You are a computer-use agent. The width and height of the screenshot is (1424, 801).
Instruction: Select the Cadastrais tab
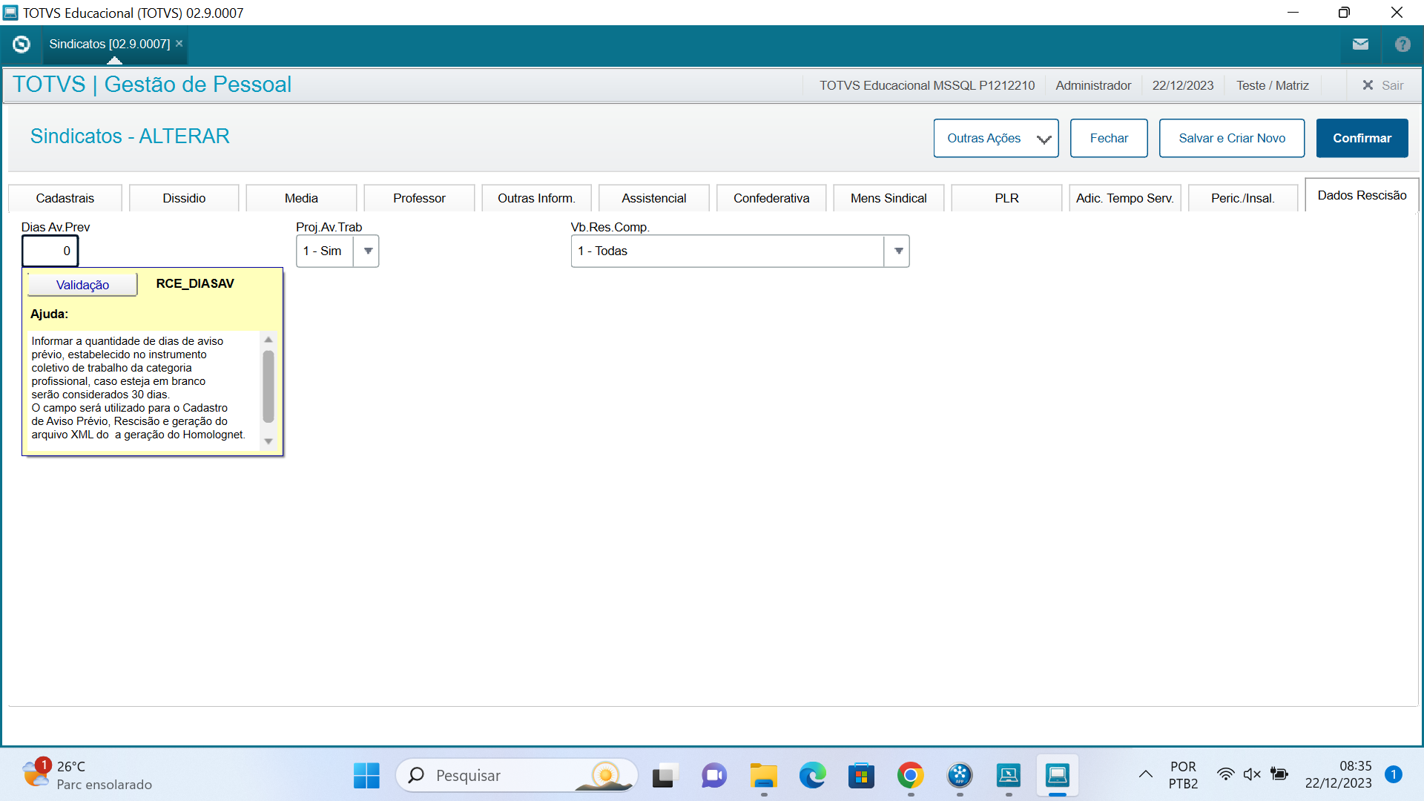[65, 197]
